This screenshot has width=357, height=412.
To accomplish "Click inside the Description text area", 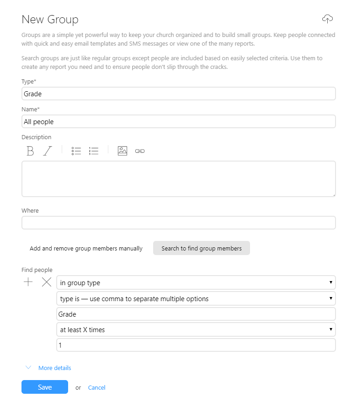I will (x=178, y=179).
